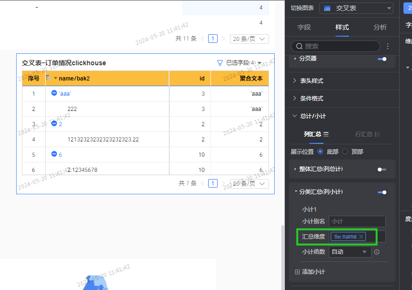Viewport: 412px width, 290px height.
Task: Open the 小计函数 dropdown set to 自动
Action: point(350,252)
